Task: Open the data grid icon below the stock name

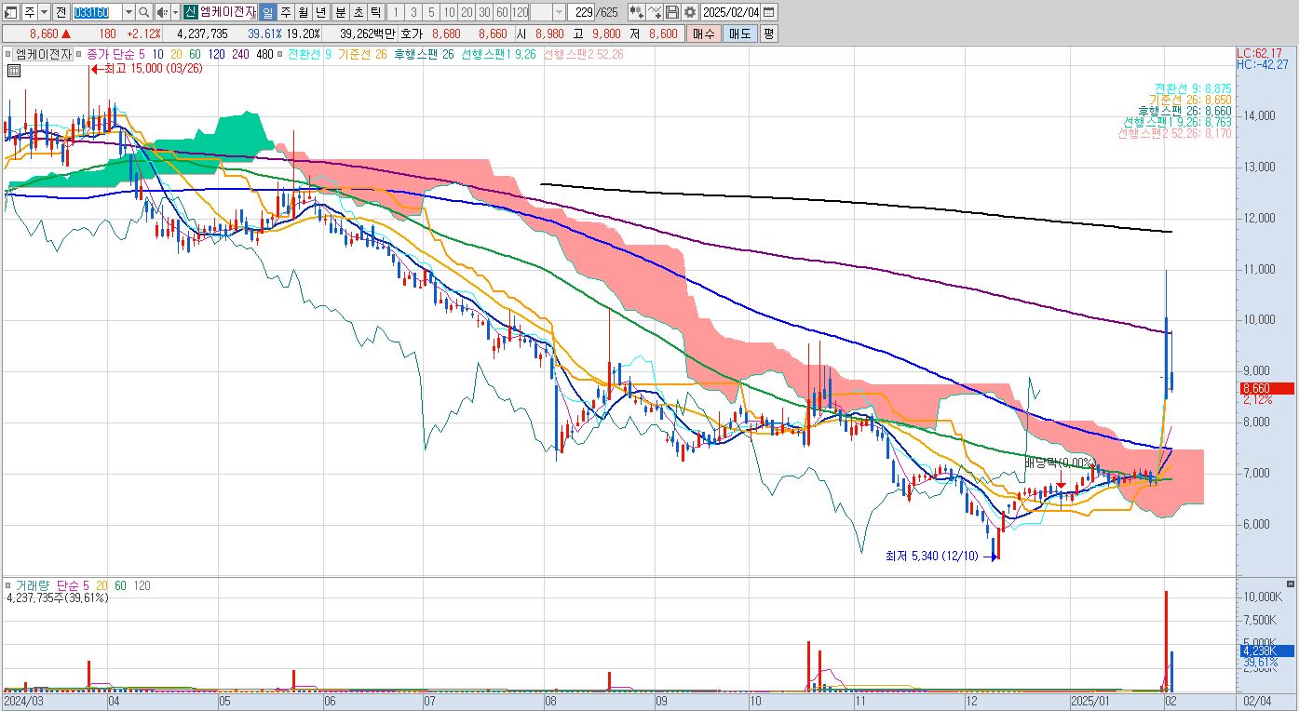Action: [x=13, y=69]
